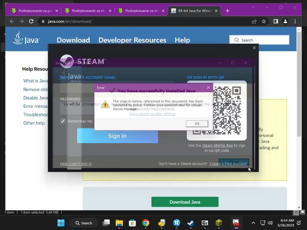Image resolution: width=307 pixels, height=230 pixels.
Task: Open notifications bell icon
Action: 299,223
